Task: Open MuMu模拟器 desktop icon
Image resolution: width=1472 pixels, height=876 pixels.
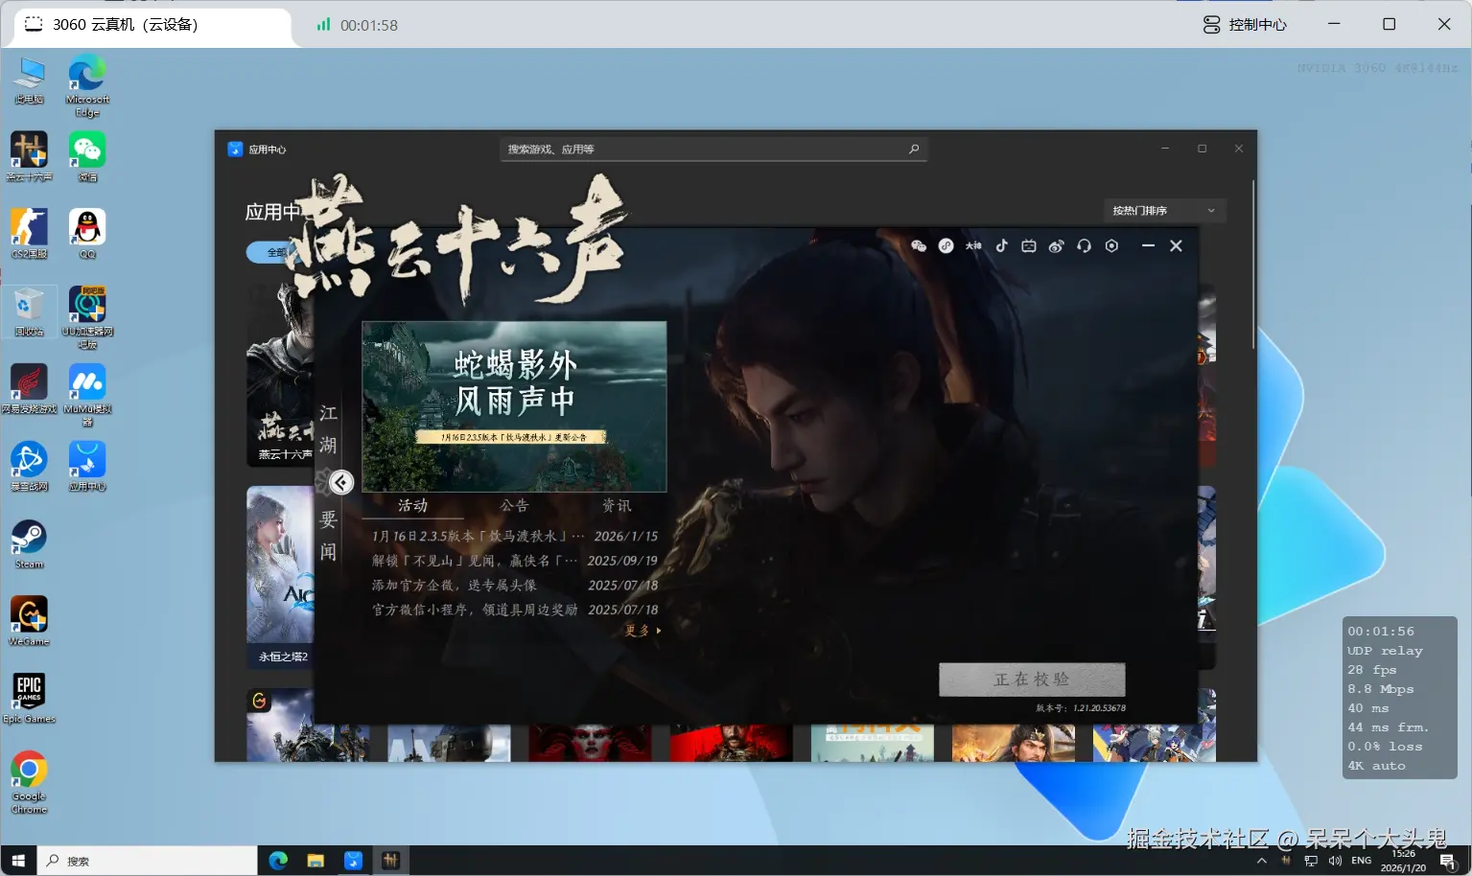Action: 87,395
